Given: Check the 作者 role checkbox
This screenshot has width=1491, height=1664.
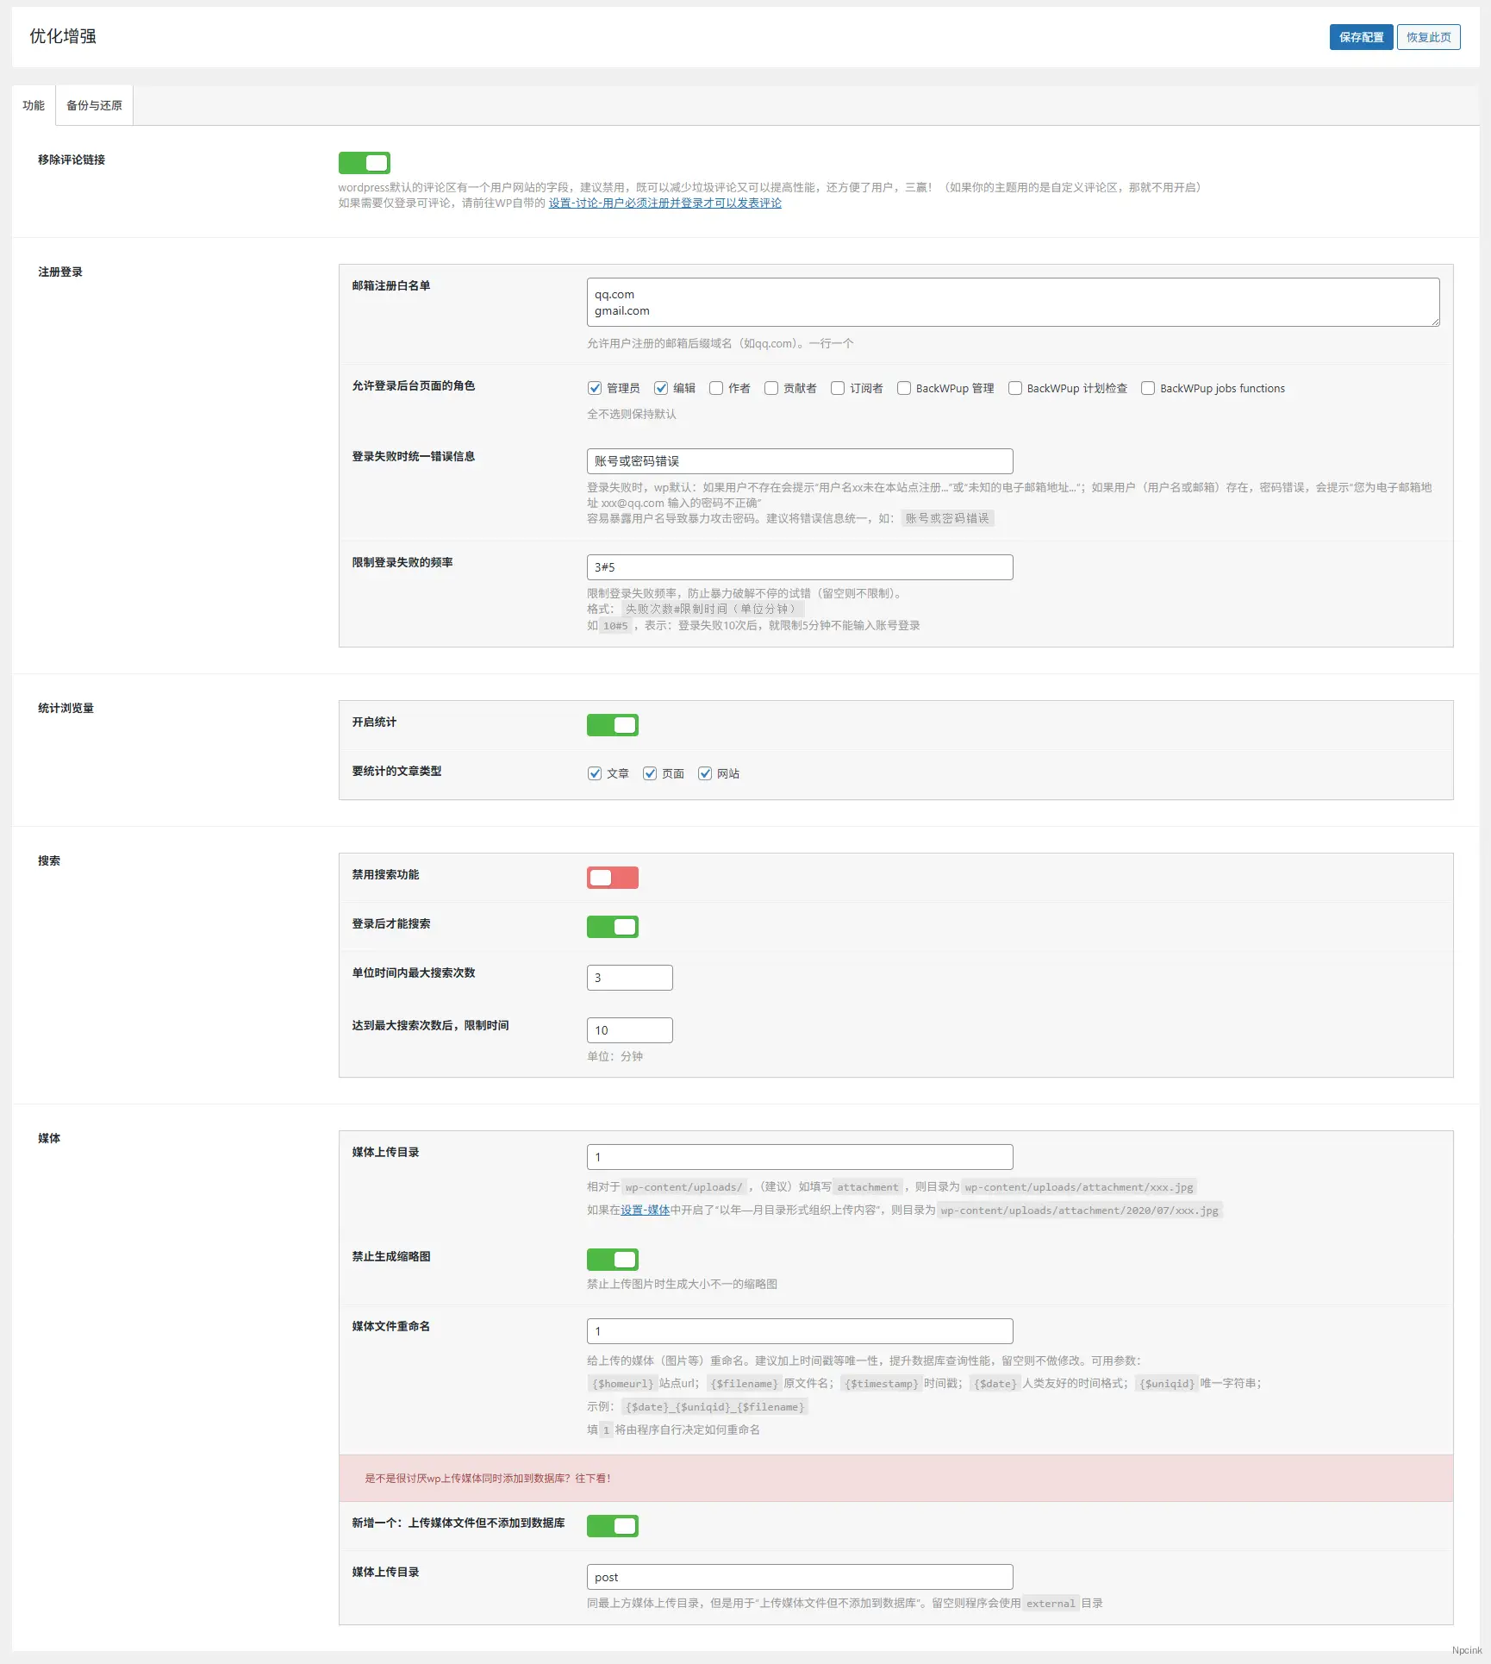Looking at the screenshot, I should click(716, 388).
